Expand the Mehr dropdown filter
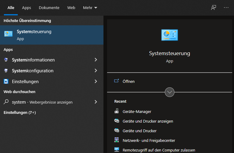This screenshot has height=153, width=234. pos(90,8)
